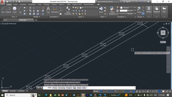Viewport: 172px width, 97px height.
Task: Click the Windows taskbar Search box
Action: click(21, 95)
